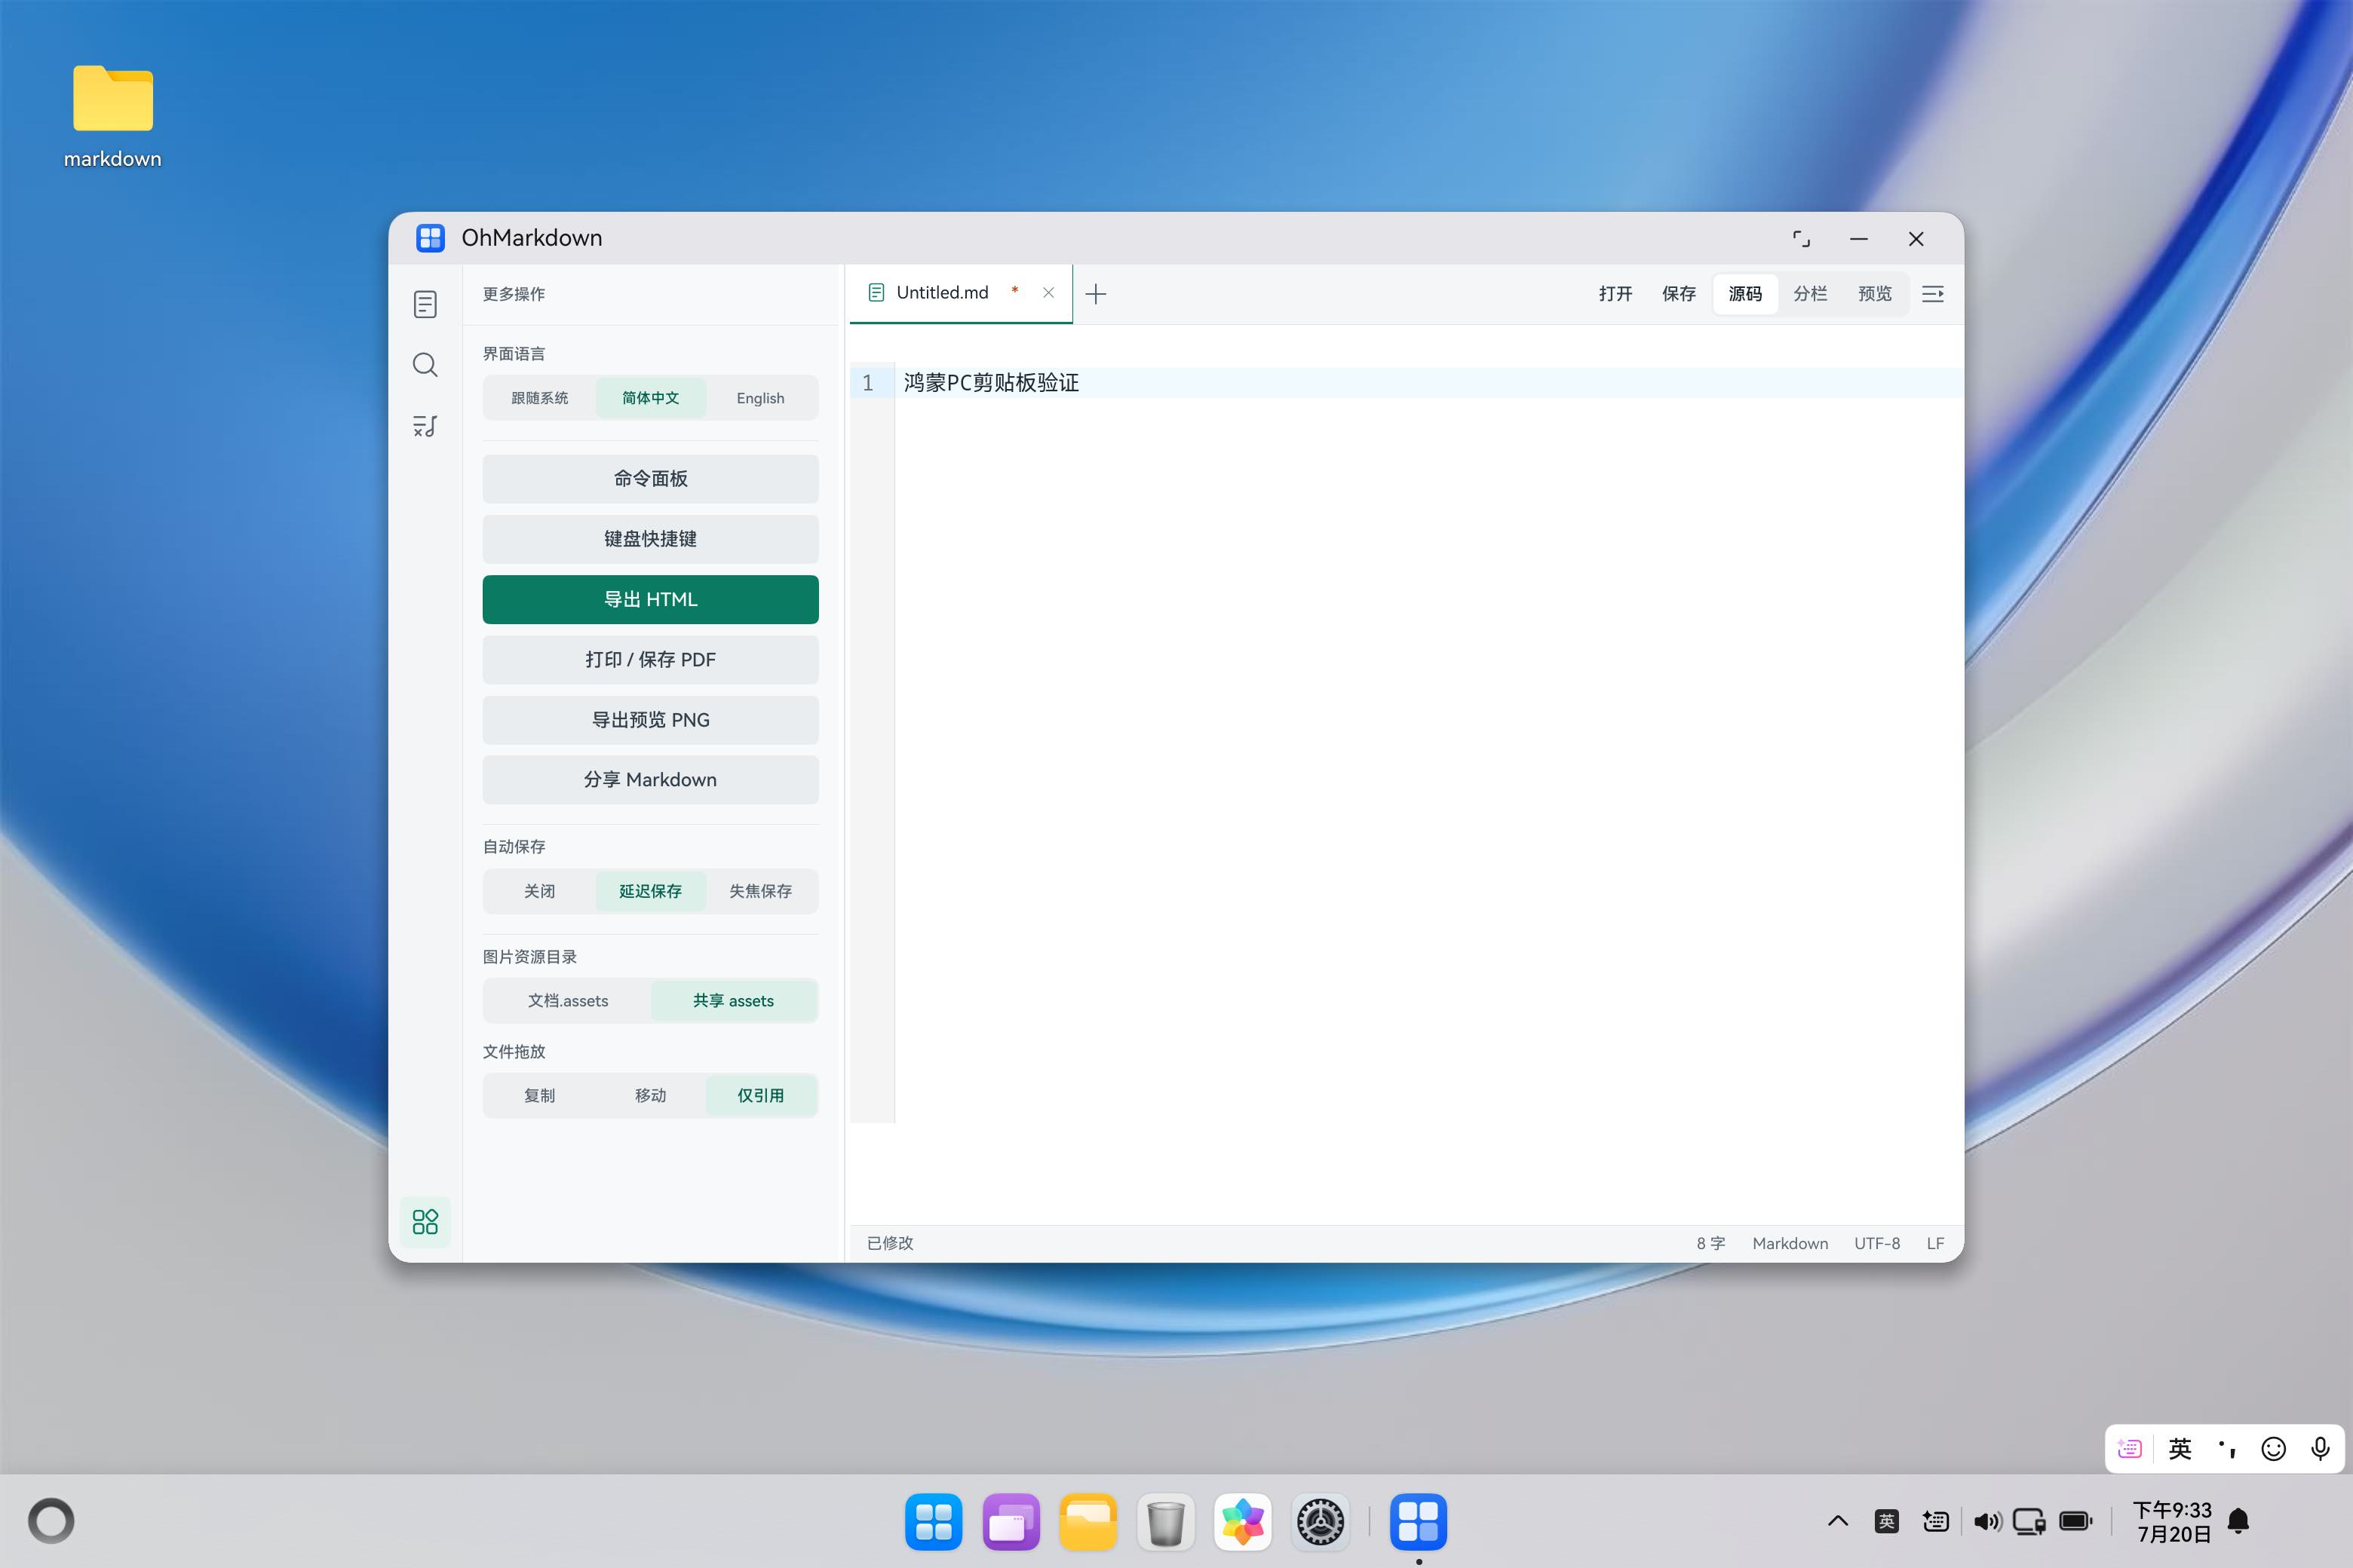Open 键盘快捷键 list
Viewport: 2353px width, 1568px height.
pyautogui.click(x=650, y=539)
